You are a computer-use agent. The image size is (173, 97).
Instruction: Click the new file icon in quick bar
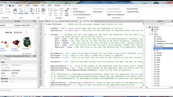pyautogui.click(x=7, y=5)
